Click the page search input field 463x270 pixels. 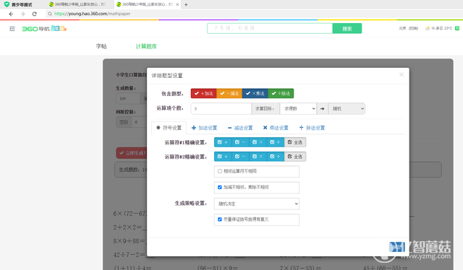tap(270, 28)
